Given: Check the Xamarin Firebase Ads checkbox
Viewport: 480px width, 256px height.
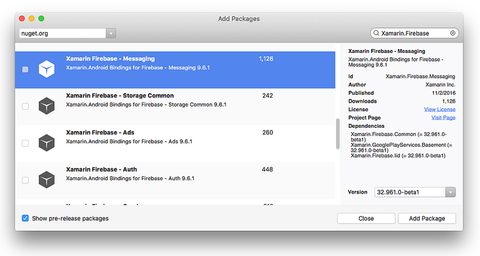Looking at the screenshot, I should click(x=25, y=143).
